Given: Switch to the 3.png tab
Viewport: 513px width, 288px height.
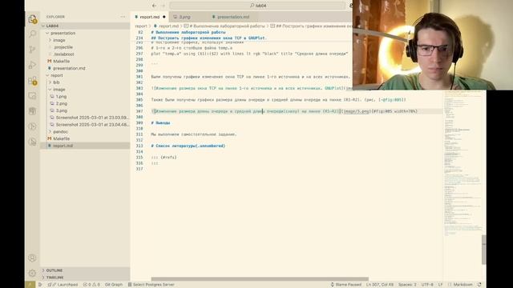Looking at the screenshot, I should coord(184,17).
